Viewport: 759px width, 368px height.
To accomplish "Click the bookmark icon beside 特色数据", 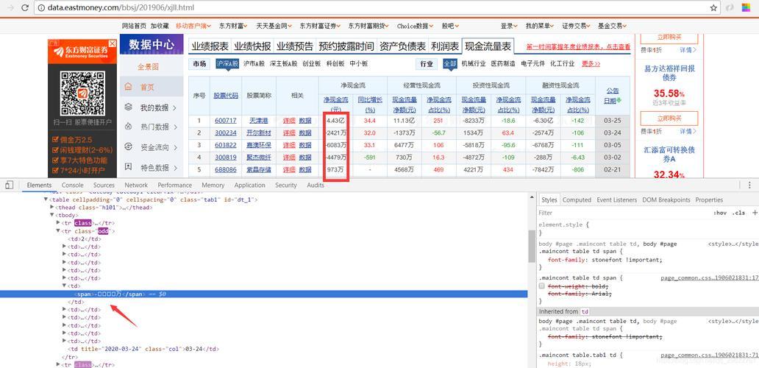I will 128,167.
